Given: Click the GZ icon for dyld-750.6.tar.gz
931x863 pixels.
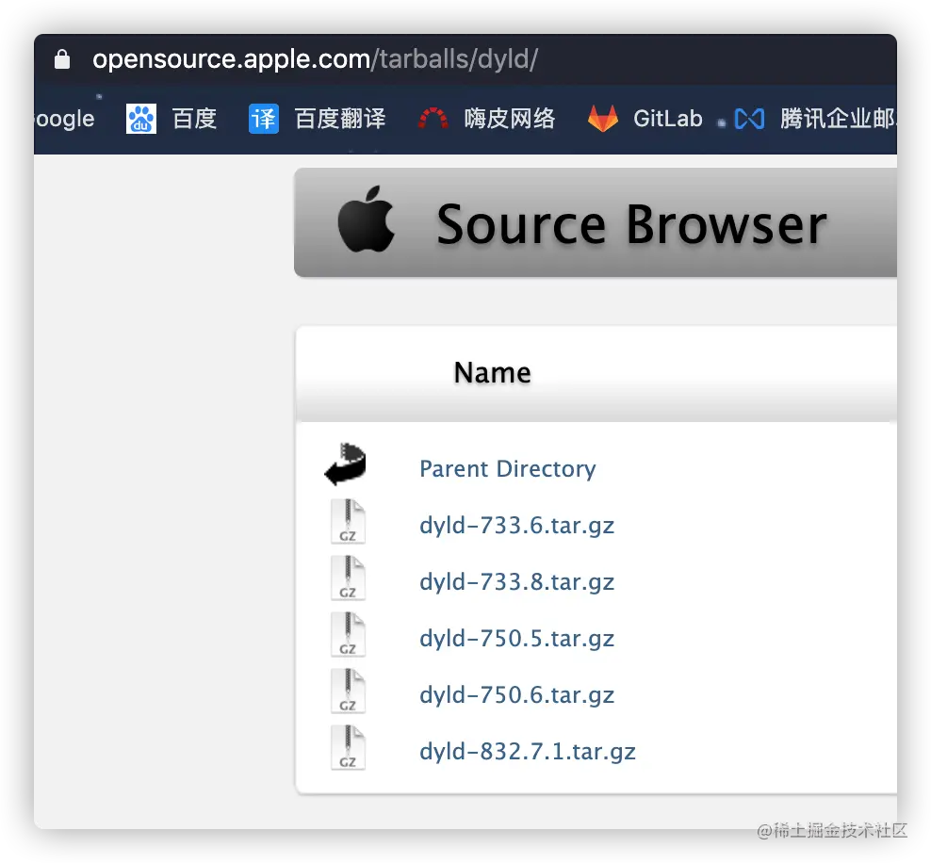Looking at the screenshot, I should click(348, 691).
